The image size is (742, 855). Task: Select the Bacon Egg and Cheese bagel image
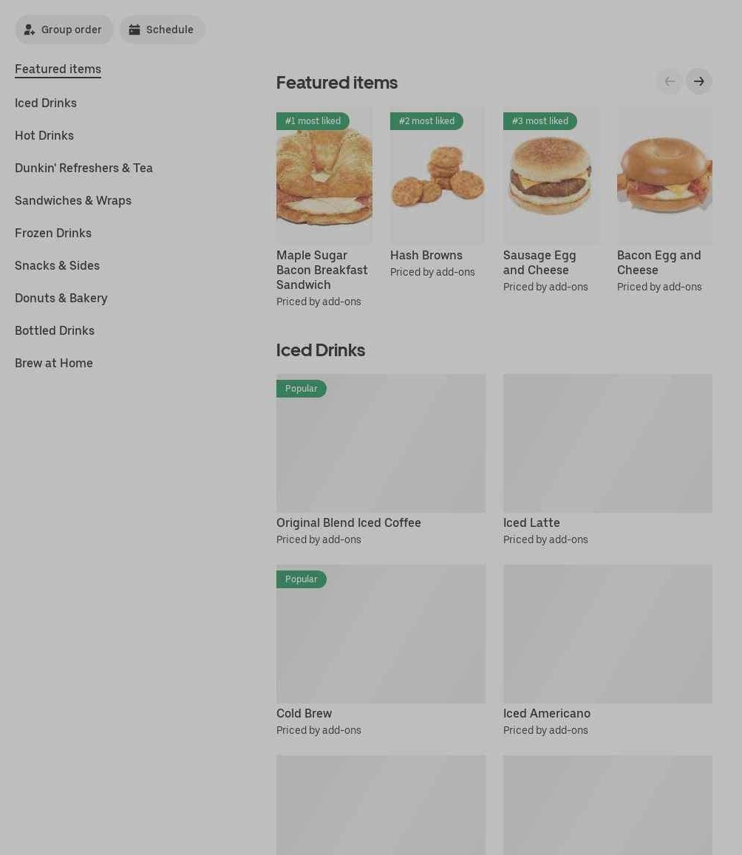pyautogui.click(x=664, y=176)
